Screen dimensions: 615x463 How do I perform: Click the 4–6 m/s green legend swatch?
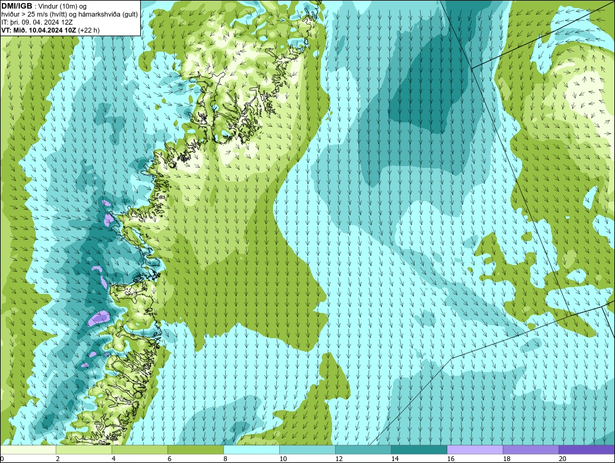pyautogui.click(x=140, y=449)
